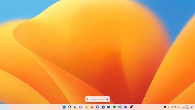Expand hidden system tray icons chevron
The height and width of the screenshot is (110, 195).
162,107
